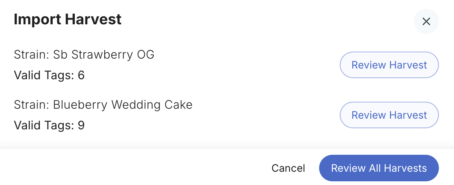454x185 pixels.
Task: Click the Cancel button
Action: [x=288, y=168]
